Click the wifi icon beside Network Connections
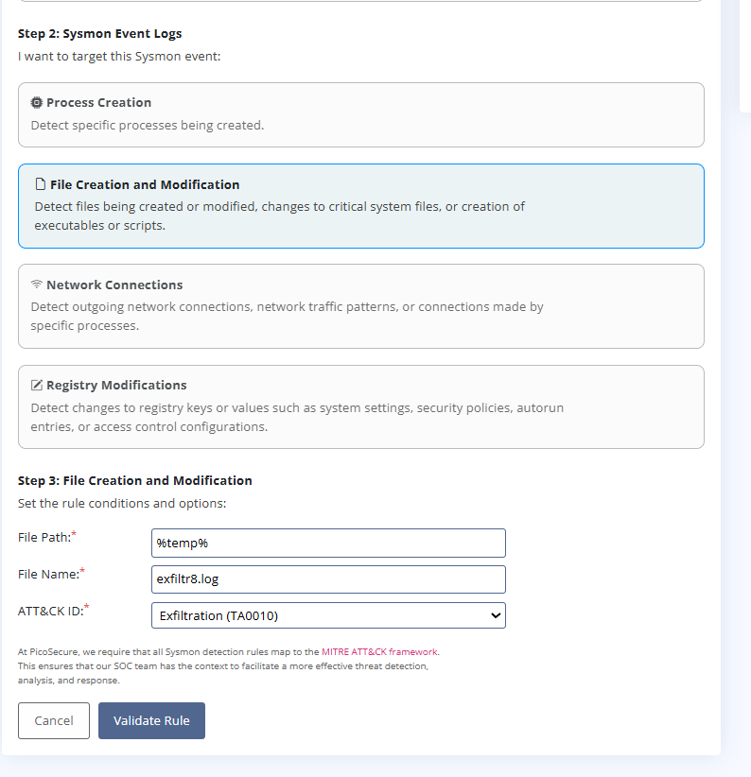751x777 pixels. pyautogui.click(x=37, y=285)
